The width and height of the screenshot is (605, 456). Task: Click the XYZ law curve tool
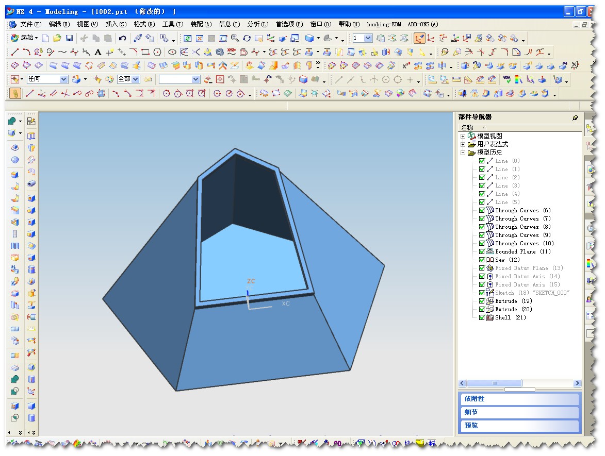232,52
